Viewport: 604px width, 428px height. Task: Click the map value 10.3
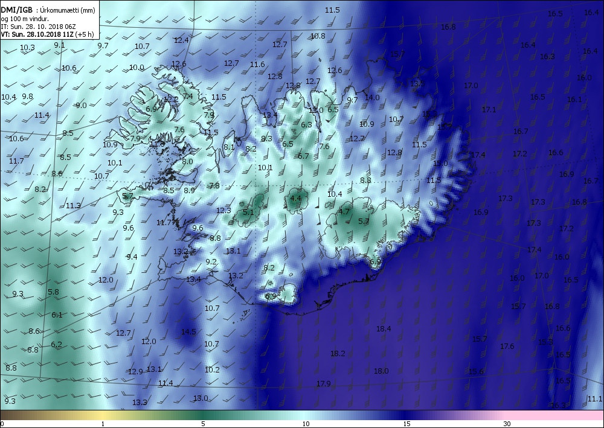(x=27, y=47)
